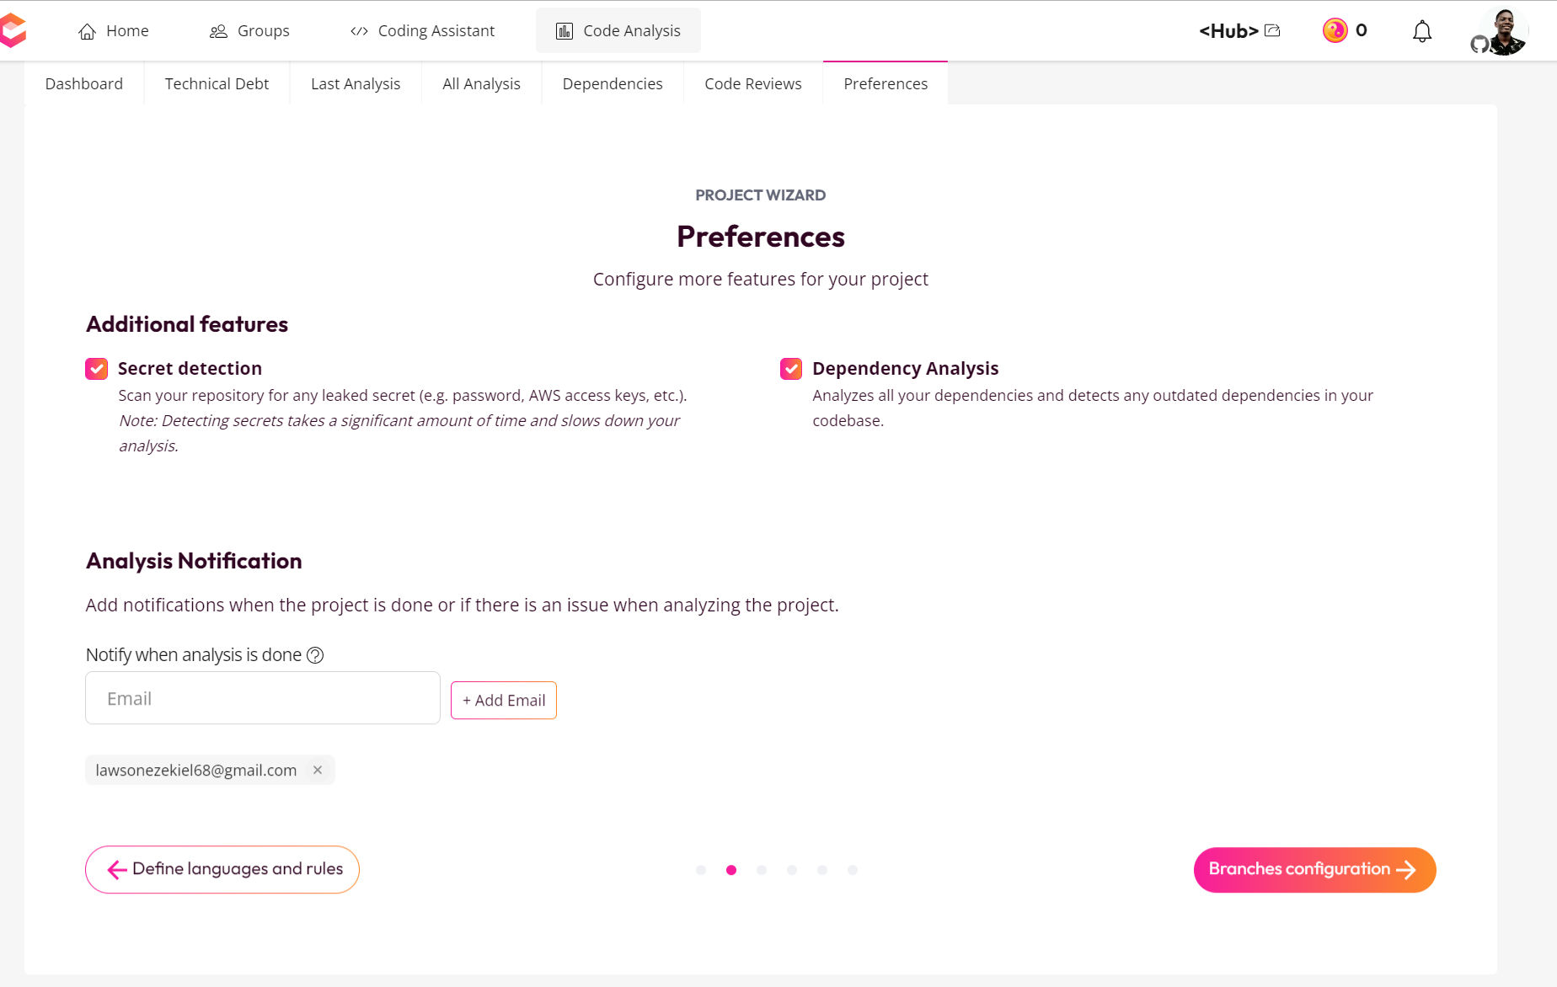Click the help icon beside Notify when analysis is done
Screen dimensions: 1557x987
point(315,654)
